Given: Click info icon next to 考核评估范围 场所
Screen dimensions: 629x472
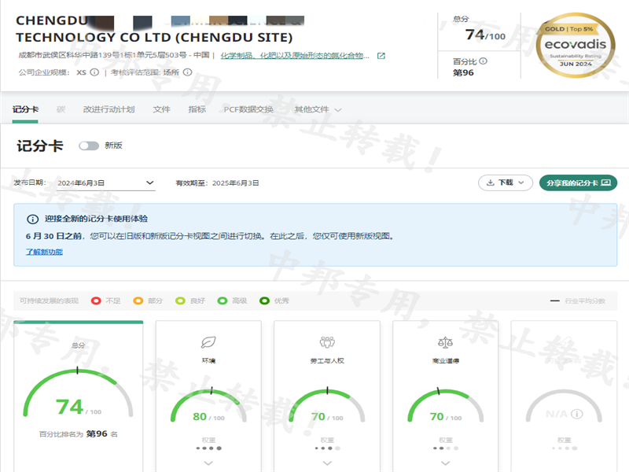Looking at the screenshot, I should [x=186, y=72].
